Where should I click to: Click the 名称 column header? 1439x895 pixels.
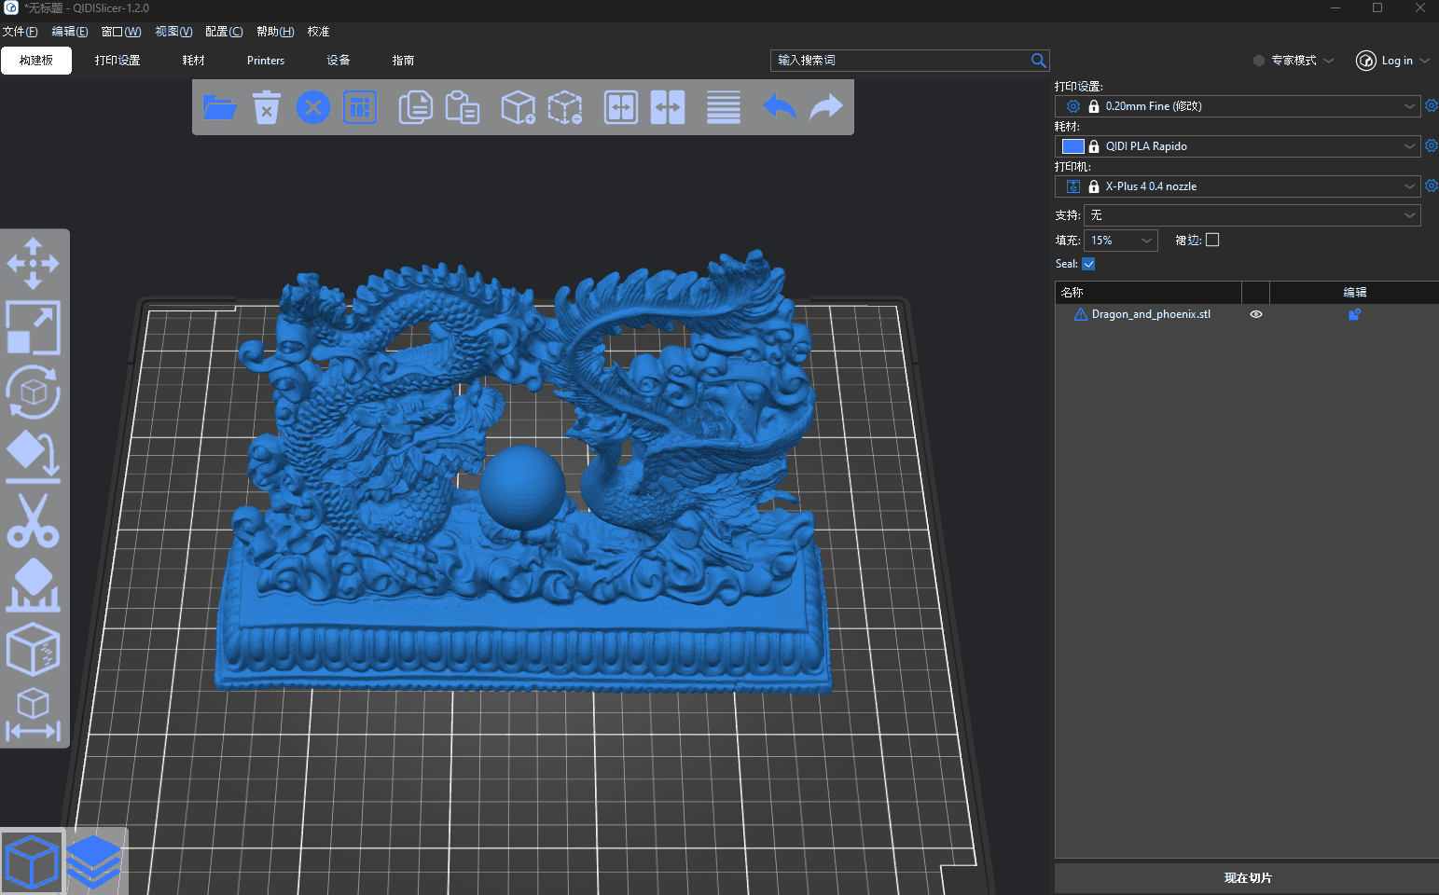[1148, 293]
